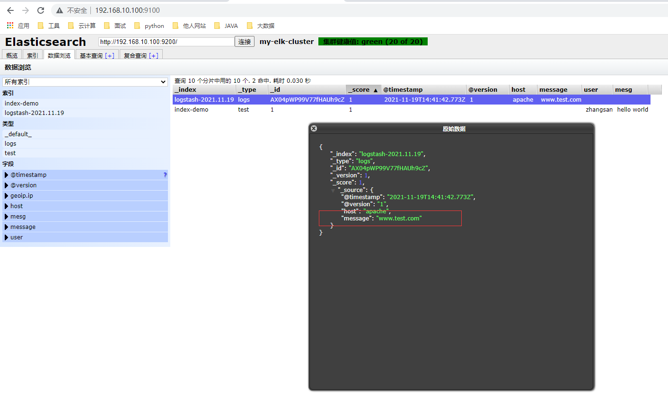
Task: Open the JAVA bookmark folder
Action: tap(226, 26)
